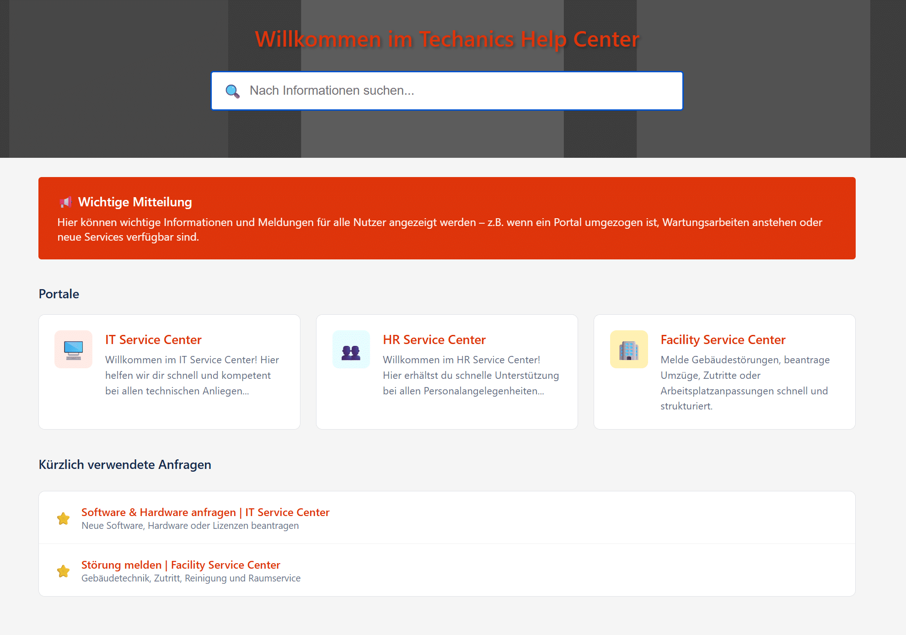Click the megaphone icon in announcement banner
Viewport: 906px width, 635px height.
[x=65, y=202]
